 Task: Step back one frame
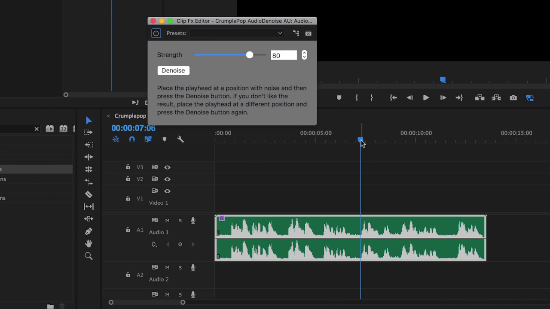[x=410, y=98]
